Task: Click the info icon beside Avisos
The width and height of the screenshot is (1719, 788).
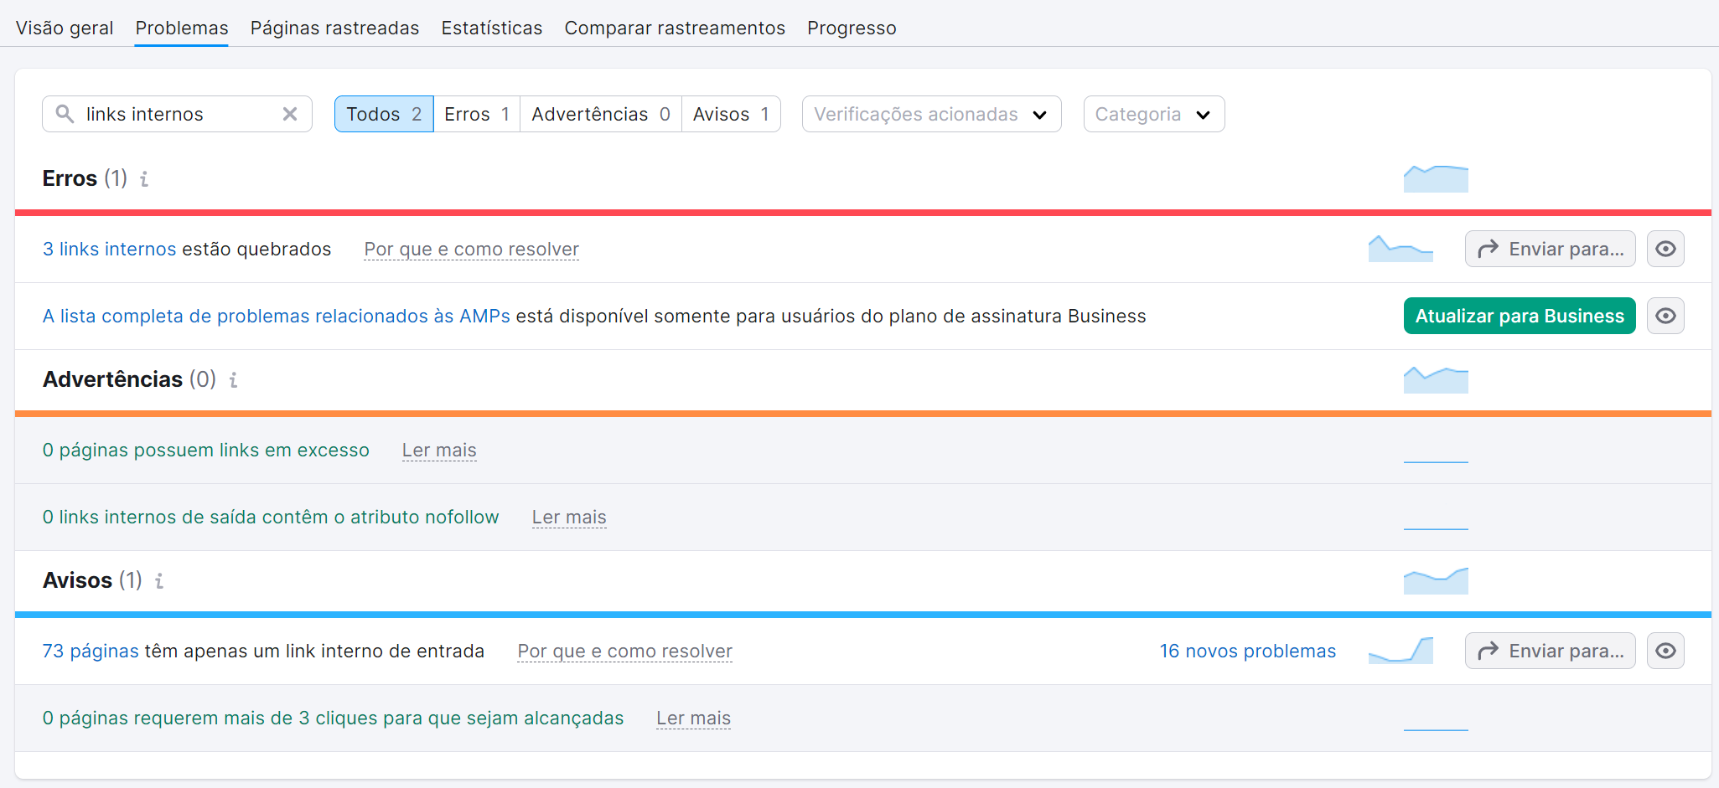Action: pyautogui.click(x=159, y=581)
